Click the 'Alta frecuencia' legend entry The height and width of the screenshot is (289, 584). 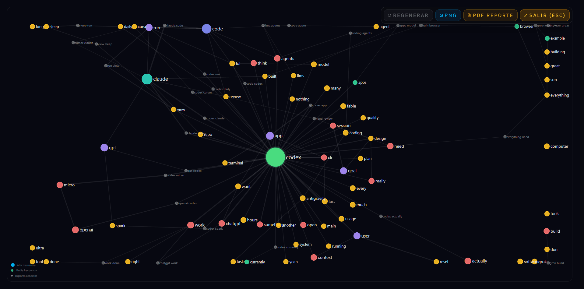tap(23, 265)
